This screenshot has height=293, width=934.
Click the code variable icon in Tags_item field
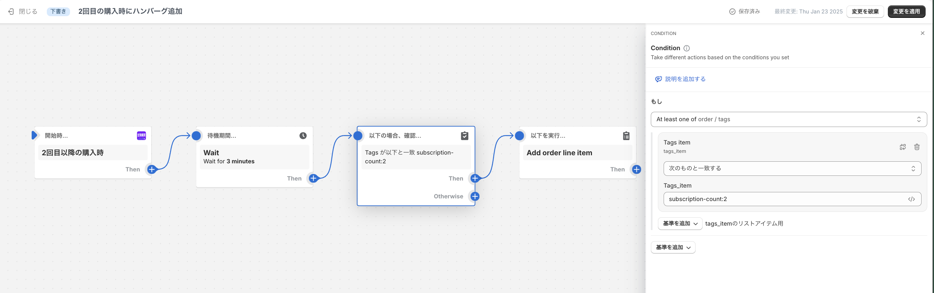click(911, 199)
